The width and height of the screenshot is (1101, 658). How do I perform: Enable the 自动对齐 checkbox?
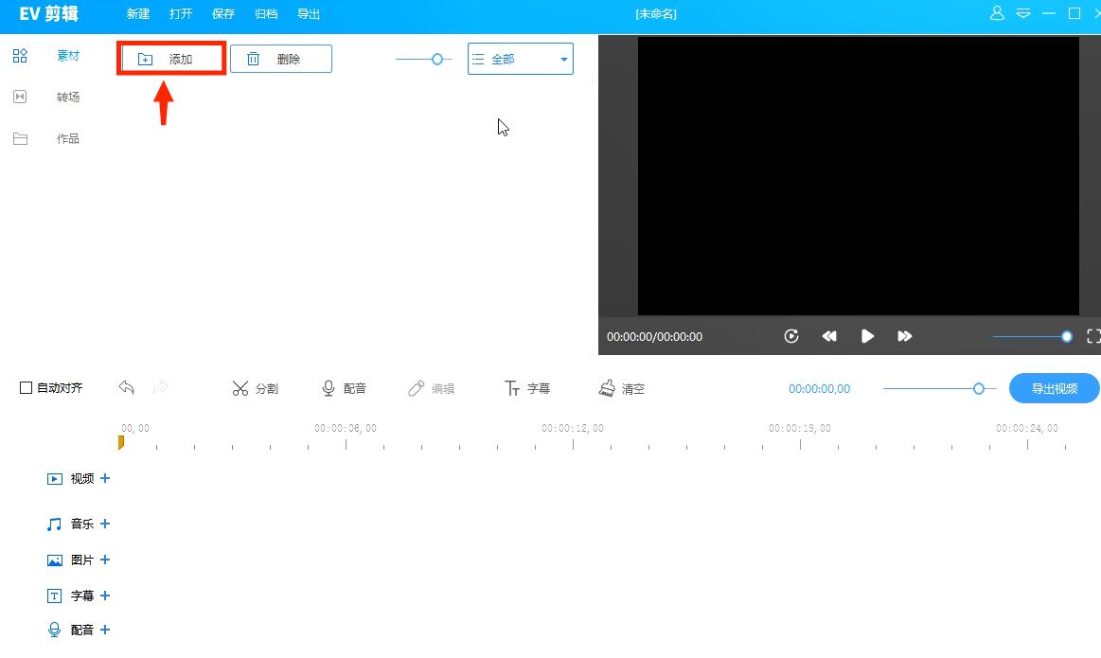point(26,387)
